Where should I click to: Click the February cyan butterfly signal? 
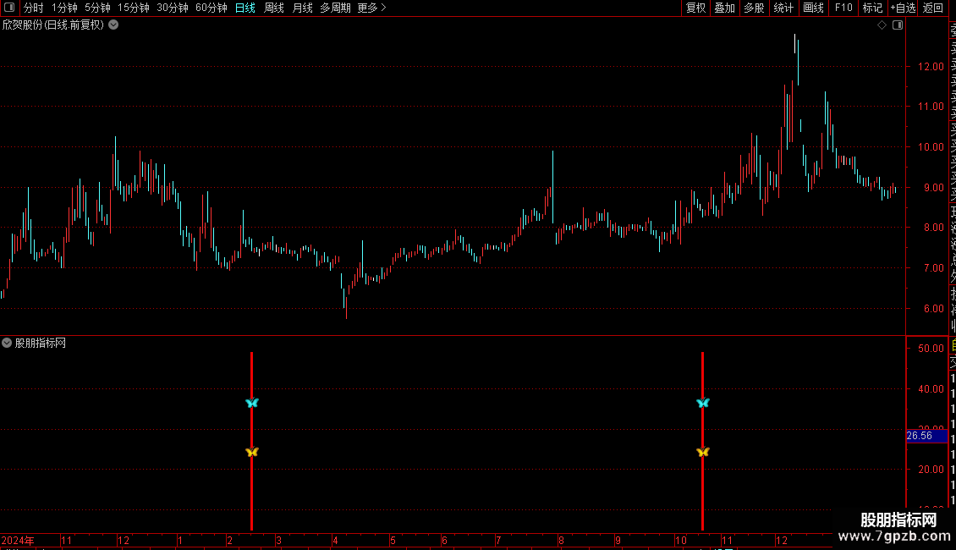click(252, 403)
